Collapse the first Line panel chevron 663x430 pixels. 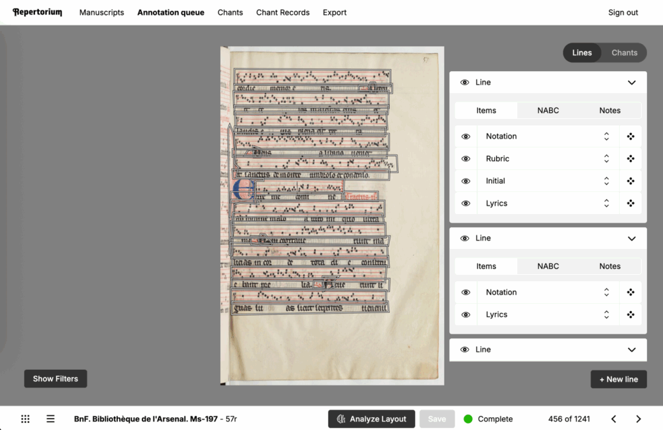[632, 82]
